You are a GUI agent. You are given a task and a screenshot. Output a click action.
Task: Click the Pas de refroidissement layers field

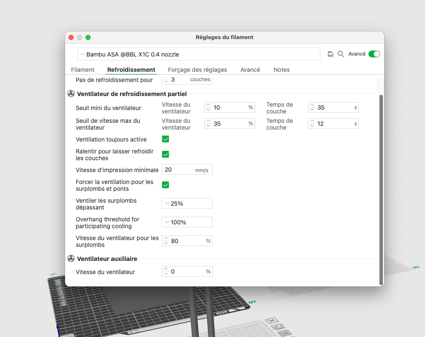187,80
